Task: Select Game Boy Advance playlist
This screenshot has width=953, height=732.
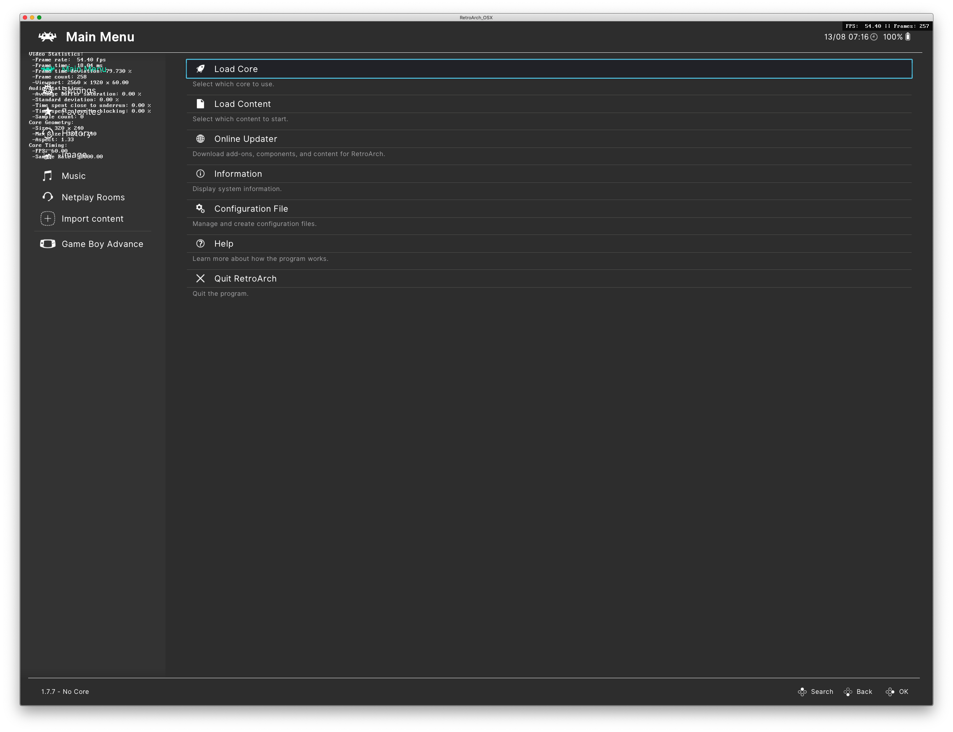Action: pyautogui.click(x=102, y=244)
